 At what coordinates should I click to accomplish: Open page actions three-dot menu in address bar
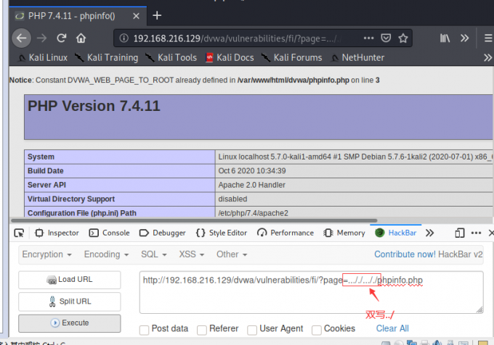pyautogui.click(x=368, y=38)
